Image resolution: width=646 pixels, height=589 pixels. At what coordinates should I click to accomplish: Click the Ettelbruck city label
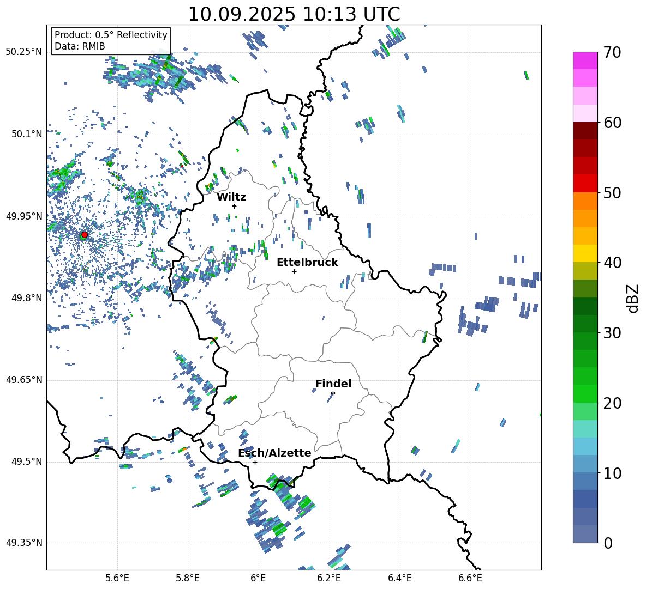point(307,263)
